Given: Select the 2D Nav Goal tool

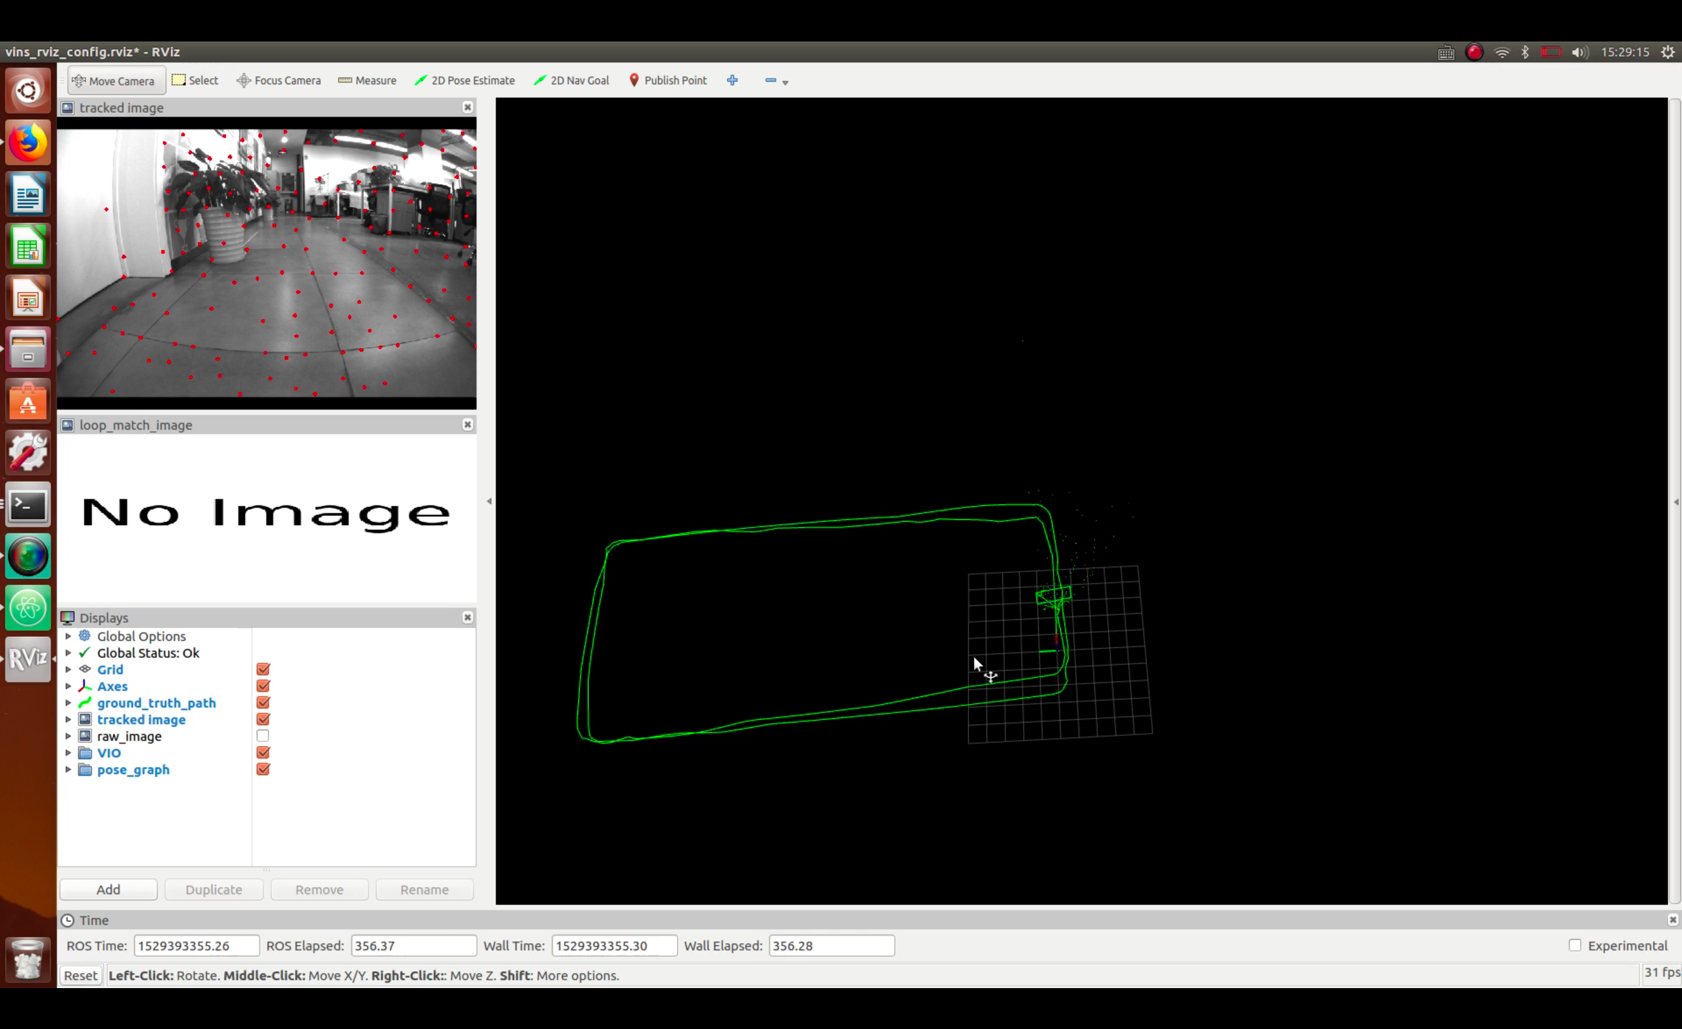Looking at the screenshot, I should [x=571, y=80].
